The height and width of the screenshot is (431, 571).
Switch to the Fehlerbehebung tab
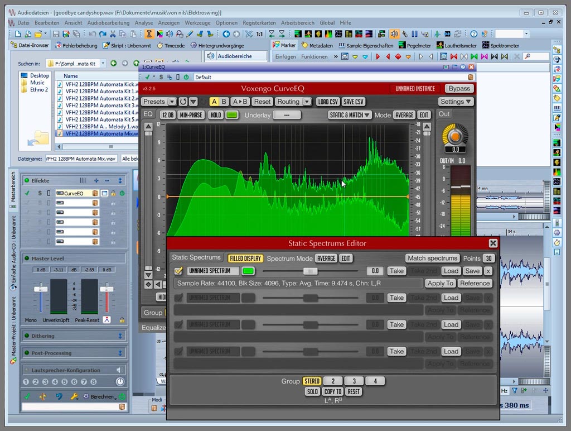(x=76, y=46)
